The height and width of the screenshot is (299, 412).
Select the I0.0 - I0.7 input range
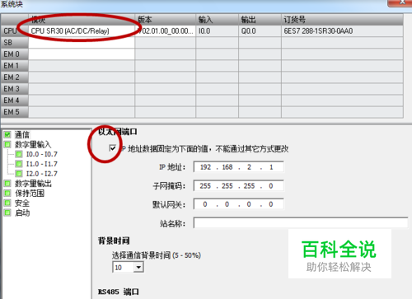pos(42,154)
